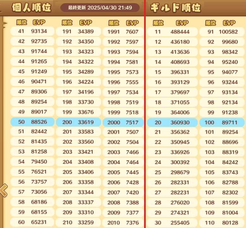Screen dimensions: 246x228
Task: Select guild rank 107 row showing 82302
Action: [x=222, y=193]
